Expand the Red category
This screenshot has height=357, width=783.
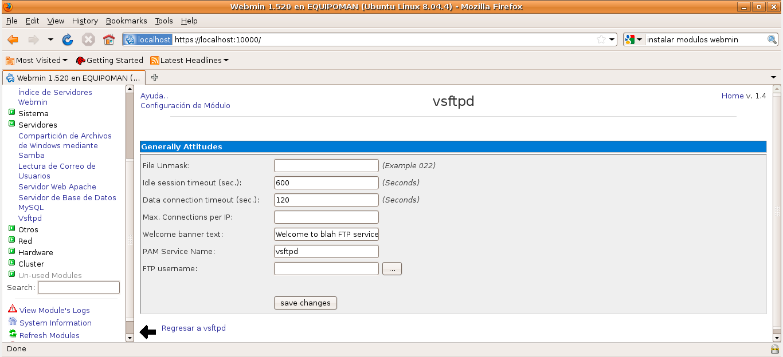tap(11, 241)
